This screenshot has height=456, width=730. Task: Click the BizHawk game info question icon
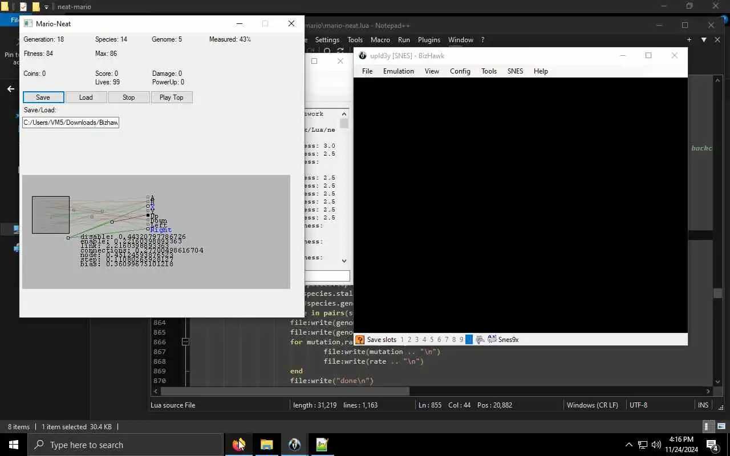(360, 340)
